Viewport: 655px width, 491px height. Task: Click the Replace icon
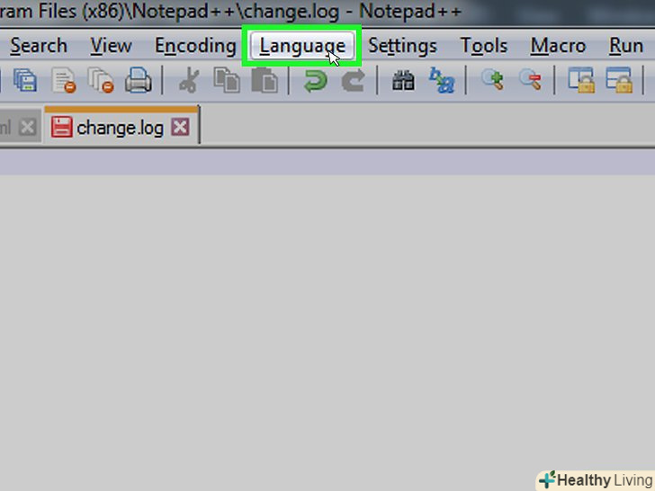(442, 80)
